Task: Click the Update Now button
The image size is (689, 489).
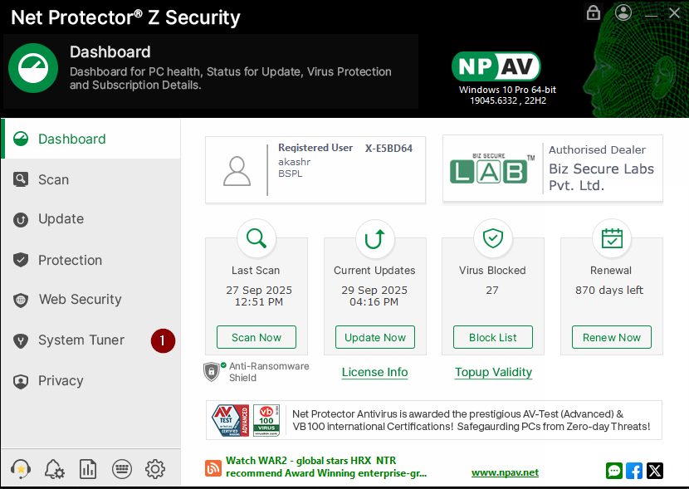Action: click(375, 337)
